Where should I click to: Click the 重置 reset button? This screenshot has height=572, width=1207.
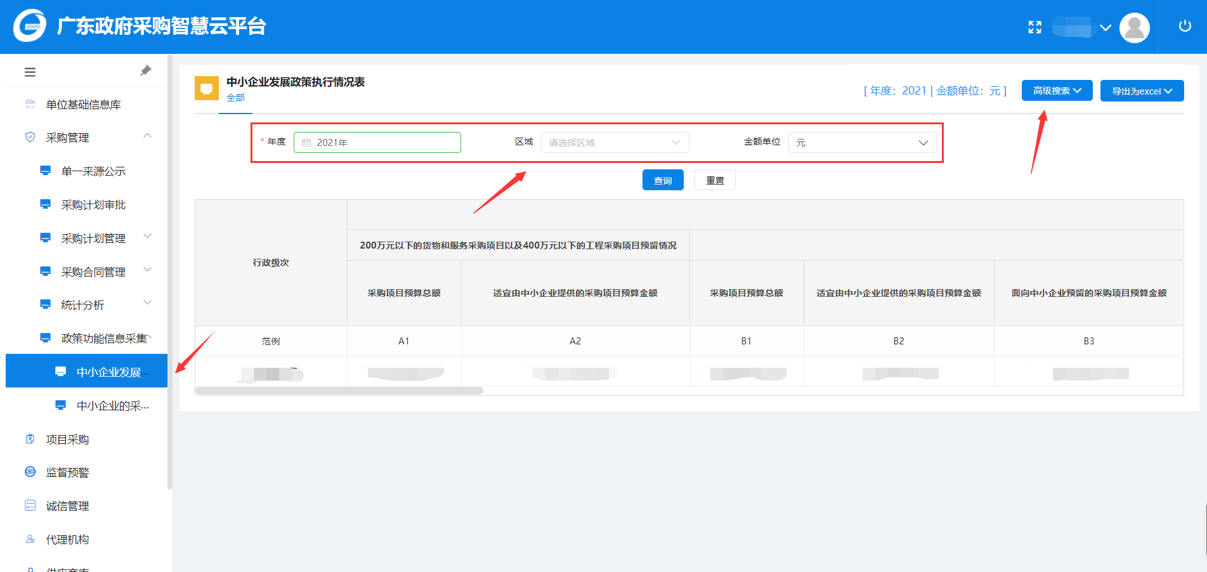(715, 180)
